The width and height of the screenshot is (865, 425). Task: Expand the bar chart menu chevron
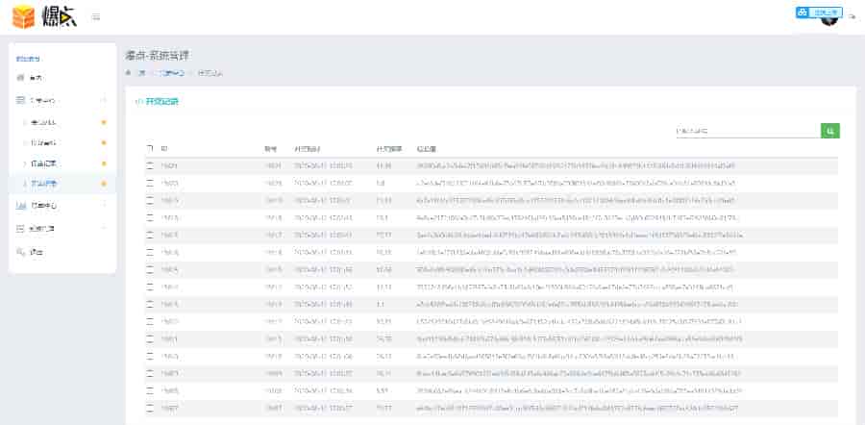[103, 206]
